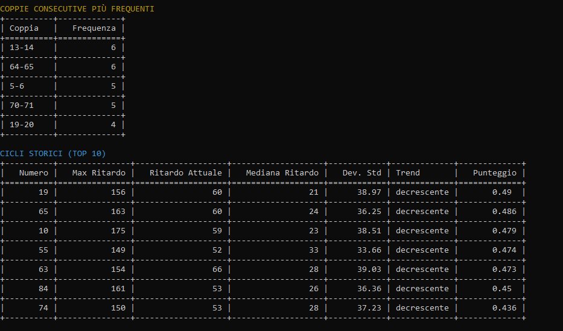This screenshot has height=331, width=563.
Task: Pick Ritardo Attuale value "59"
Action: pos(217,231)
